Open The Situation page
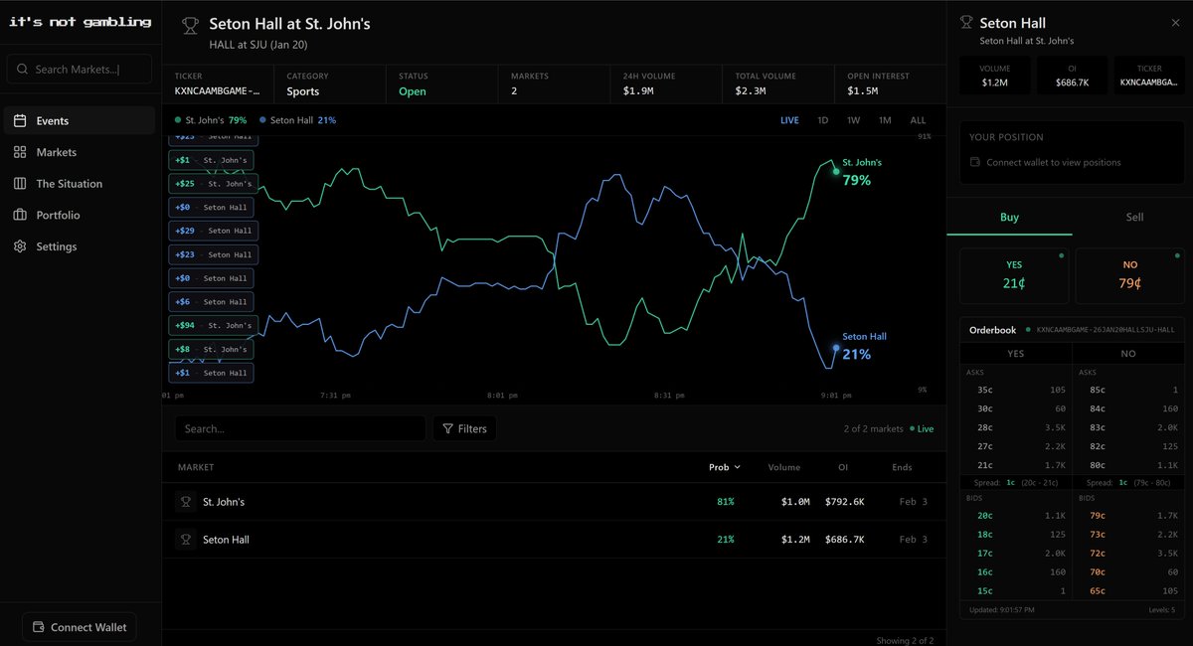The width and height of the screenshot is (1193, 646). coord(79,184)
